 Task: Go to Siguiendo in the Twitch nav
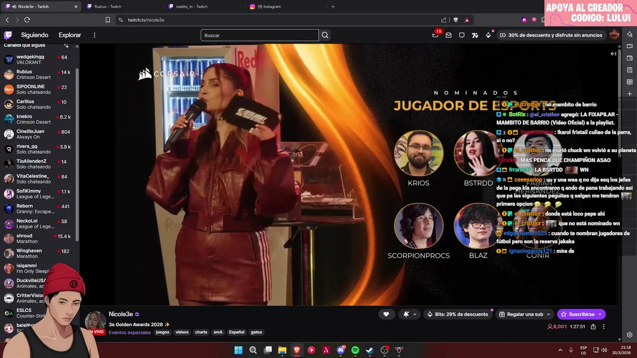point(34,35)
